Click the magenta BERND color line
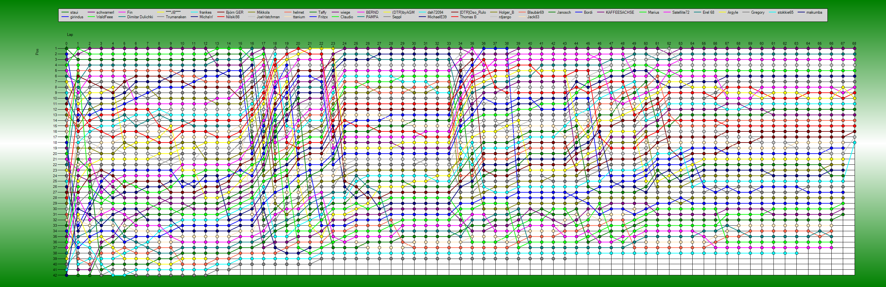 coord(360,12)
